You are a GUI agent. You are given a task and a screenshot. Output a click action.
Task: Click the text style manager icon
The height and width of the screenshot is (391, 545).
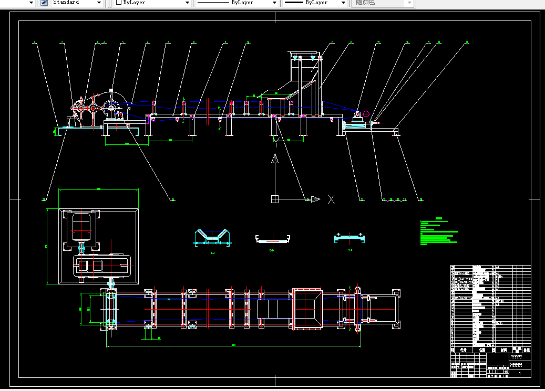(x=44, y=3)
